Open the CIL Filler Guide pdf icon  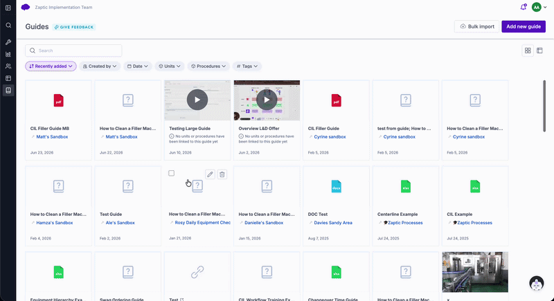(337, 100)
